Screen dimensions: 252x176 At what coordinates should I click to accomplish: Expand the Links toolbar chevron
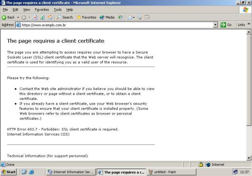point(249,25)
